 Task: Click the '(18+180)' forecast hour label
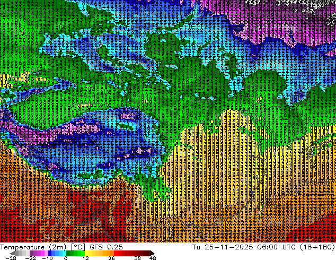click(x=317, y=247)
